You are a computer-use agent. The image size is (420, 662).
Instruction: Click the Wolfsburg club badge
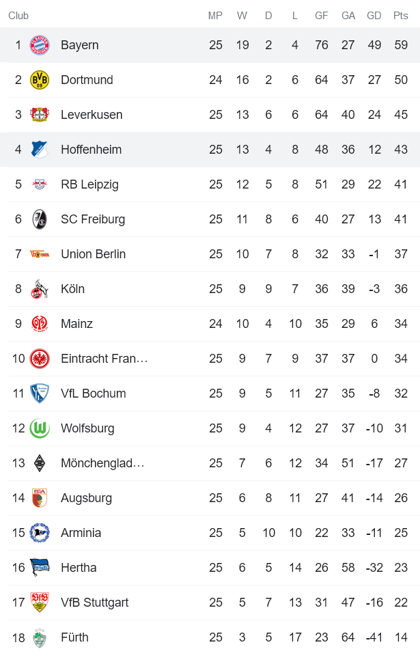coord(40,428)
